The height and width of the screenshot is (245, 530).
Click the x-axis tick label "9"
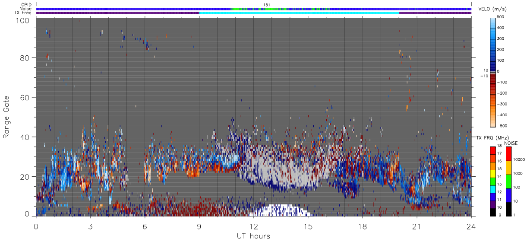[x=199, y=226]
